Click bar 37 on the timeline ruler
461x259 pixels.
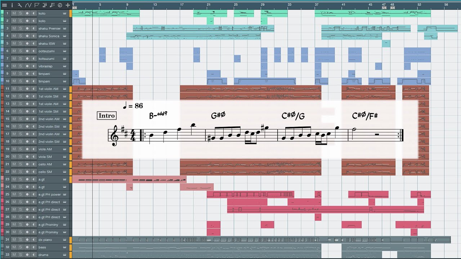pos(317,4)
